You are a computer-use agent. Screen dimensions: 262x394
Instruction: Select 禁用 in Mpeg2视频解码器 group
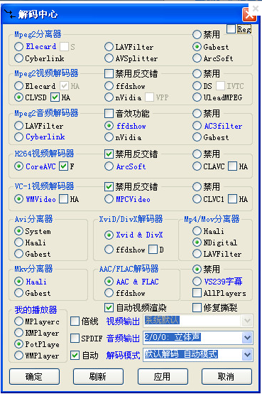[x=197, y=74]
